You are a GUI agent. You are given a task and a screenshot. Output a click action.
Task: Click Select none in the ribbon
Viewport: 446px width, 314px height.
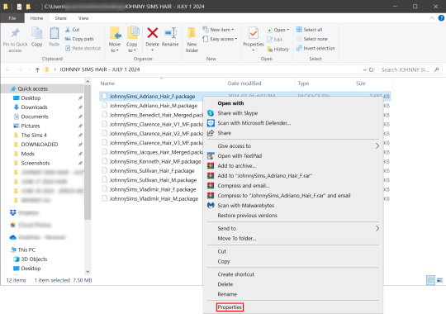(312, 39)
